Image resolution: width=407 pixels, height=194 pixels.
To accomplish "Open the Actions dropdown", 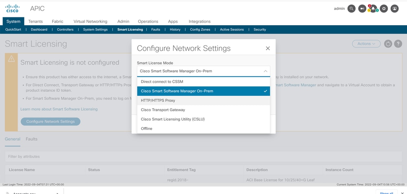I will tap(366, 44).
